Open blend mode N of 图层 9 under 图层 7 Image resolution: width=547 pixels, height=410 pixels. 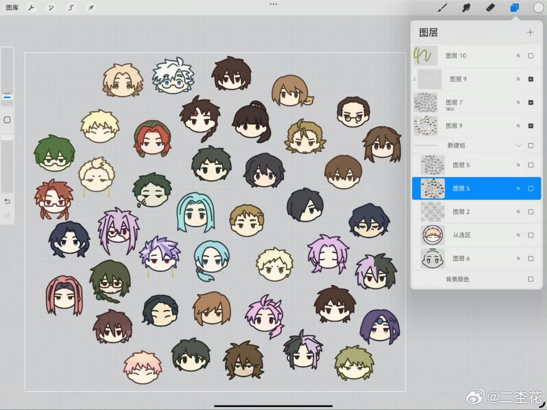pos(518,126)
